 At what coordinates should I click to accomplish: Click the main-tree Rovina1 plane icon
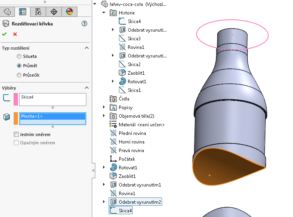point(113,193)
